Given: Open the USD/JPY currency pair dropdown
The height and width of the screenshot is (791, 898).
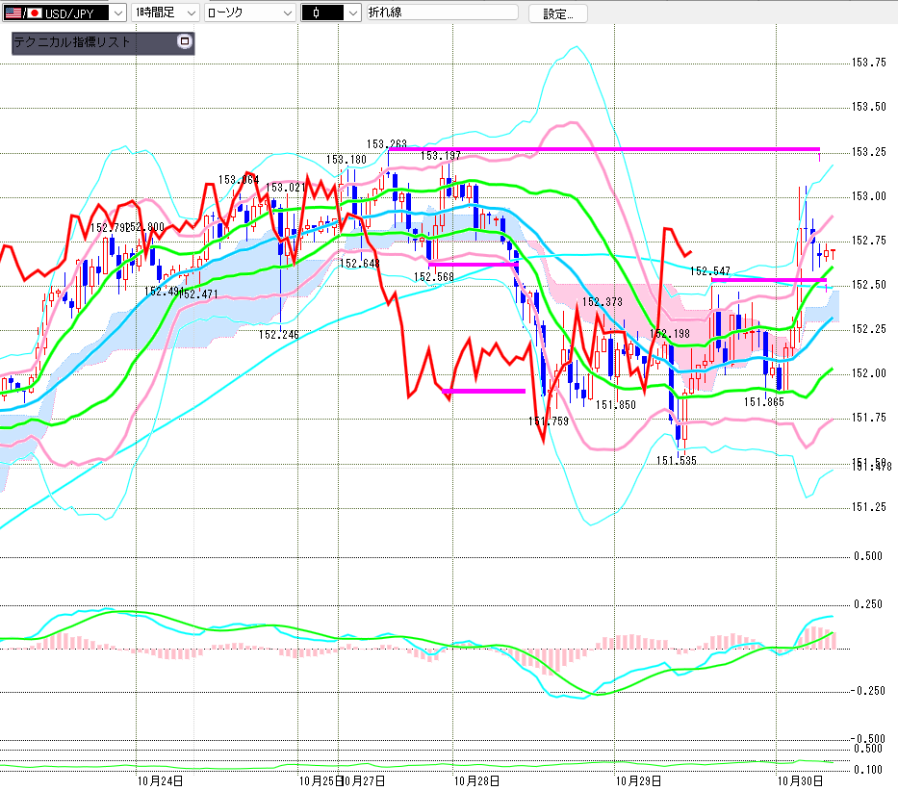Looking at the screenshot, I should pos(117,13).
